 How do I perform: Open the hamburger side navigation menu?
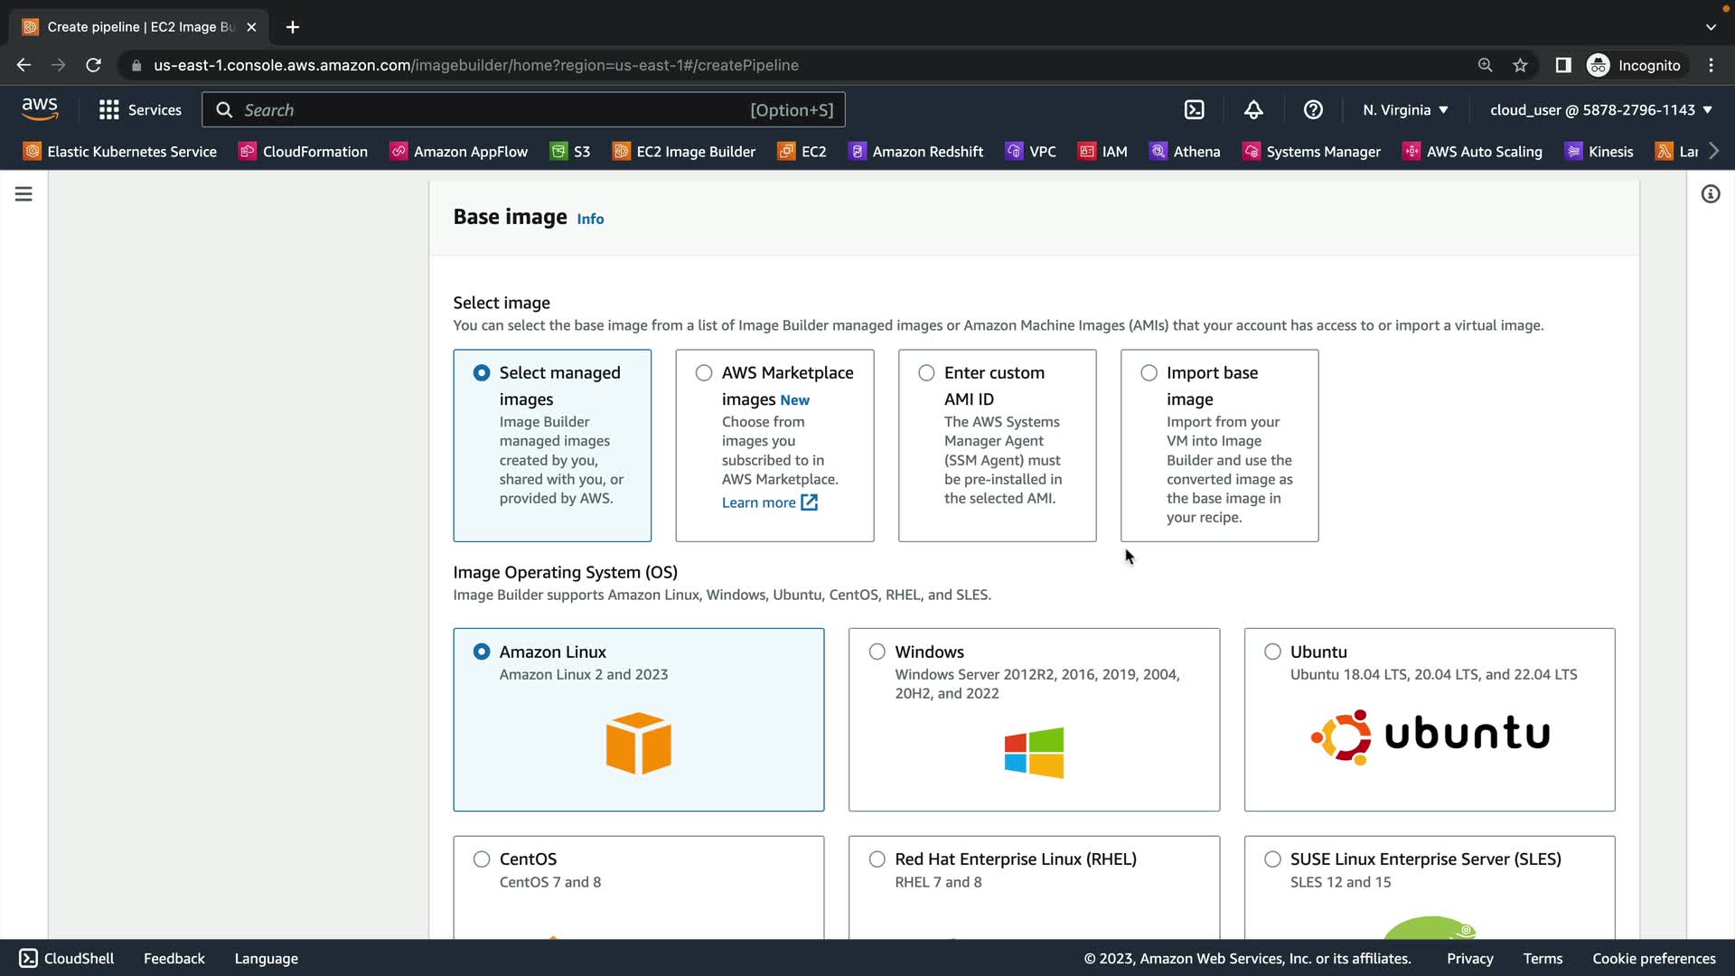pos(23,194)
